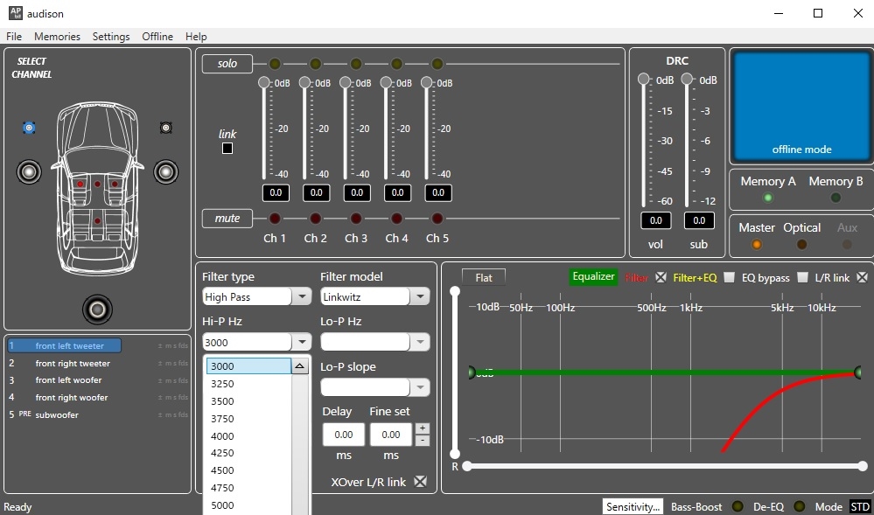Click the DRC vol slider handle
This screenshot has width=874, height=515.
644,80
